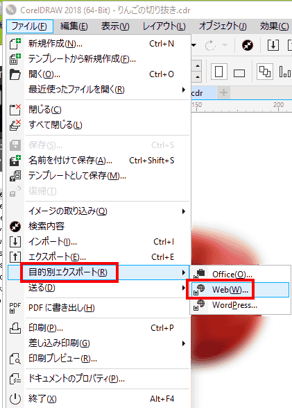Add a new document tab with plus
Screen dimensions: 292x408
223,92
